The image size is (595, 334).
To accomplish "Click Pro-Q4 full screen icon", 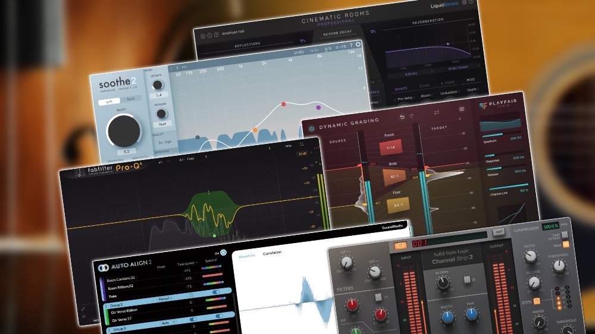I will (x=302, y=144).
